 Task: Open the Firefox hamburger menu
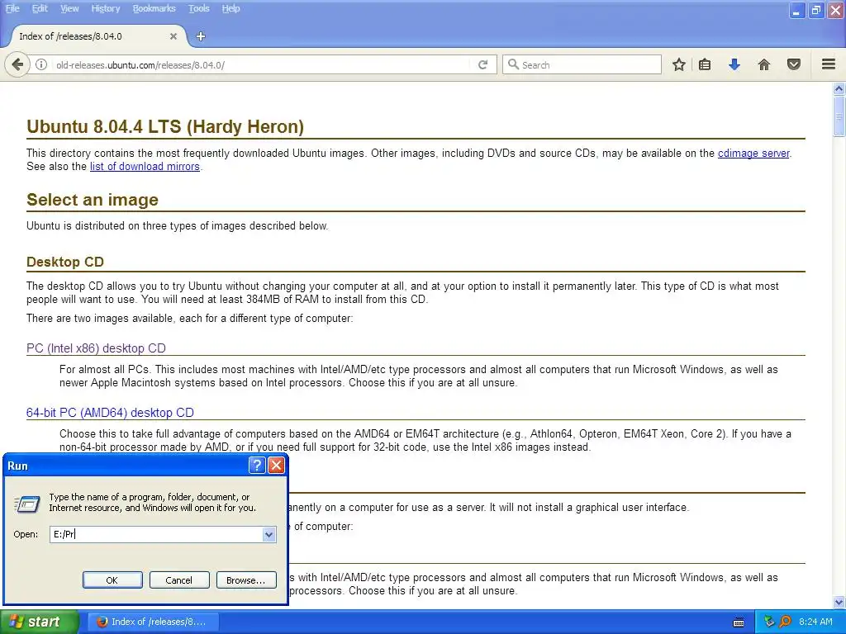pyautogui.click(x=829, y=64)
